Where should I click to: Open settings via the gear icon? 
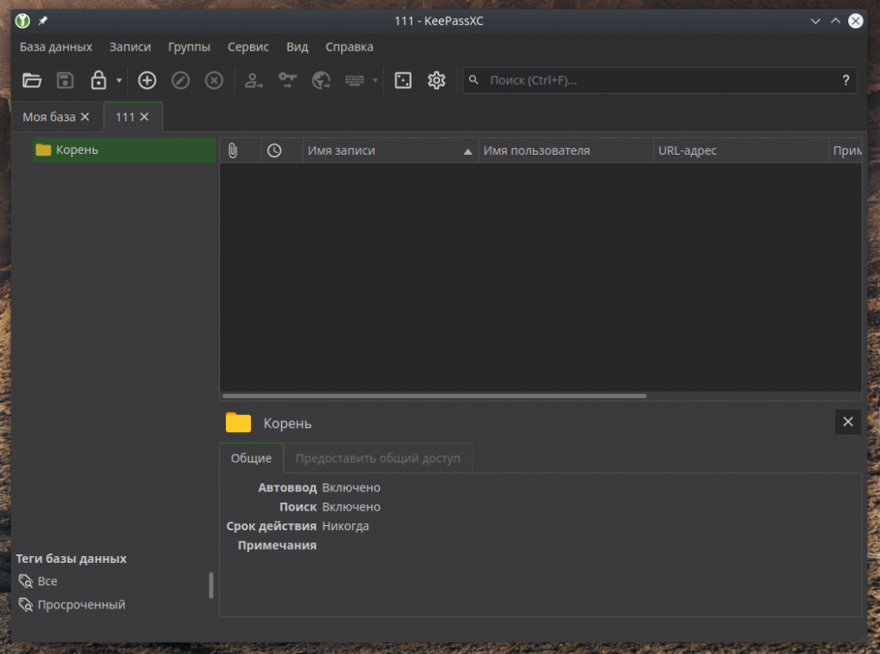pyautogui.click(x=437, y=81)
